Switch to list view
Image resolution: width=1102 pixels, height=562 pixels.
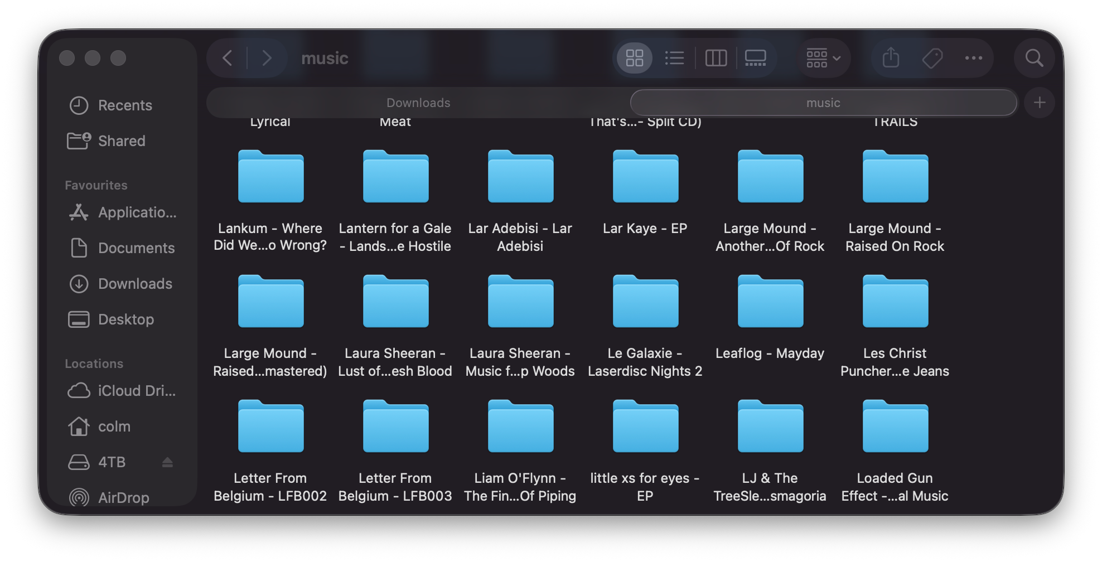click(x=675, y=58)
